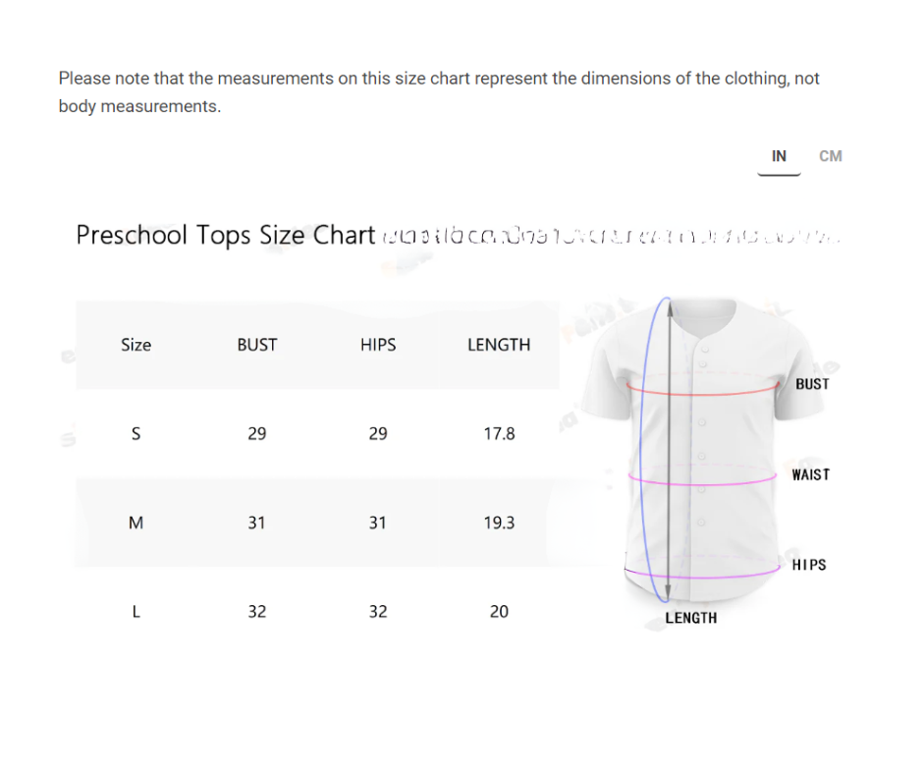Select the Size column header

coord(136,345)
